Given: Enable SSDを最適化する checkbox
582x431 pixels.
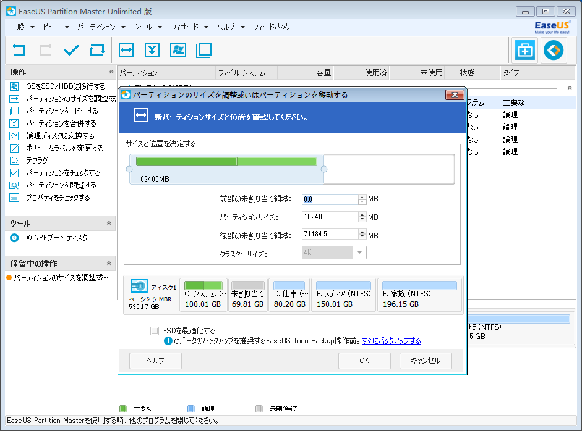Looking at the screenshot, I should 155,330.
